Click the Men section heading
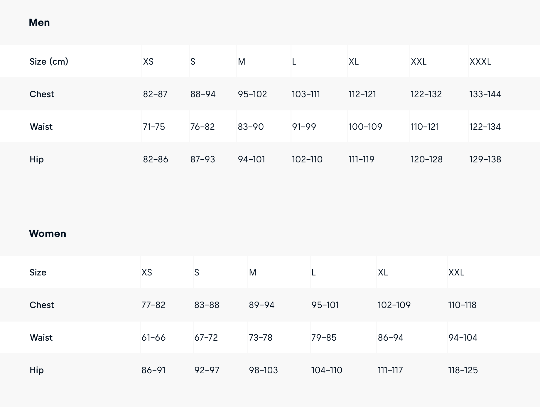The width and height of the screenshot is (540, 407). [39, 23]
